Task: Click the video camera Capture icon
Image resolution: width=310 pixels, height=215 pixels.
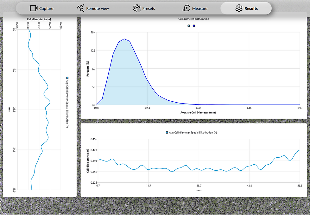Action: tap(34, 8)
